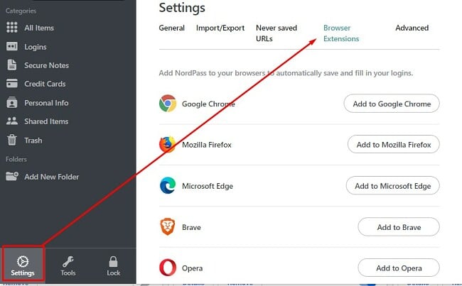
Task: Click the Settings gear icon
Action: (23, 261)
